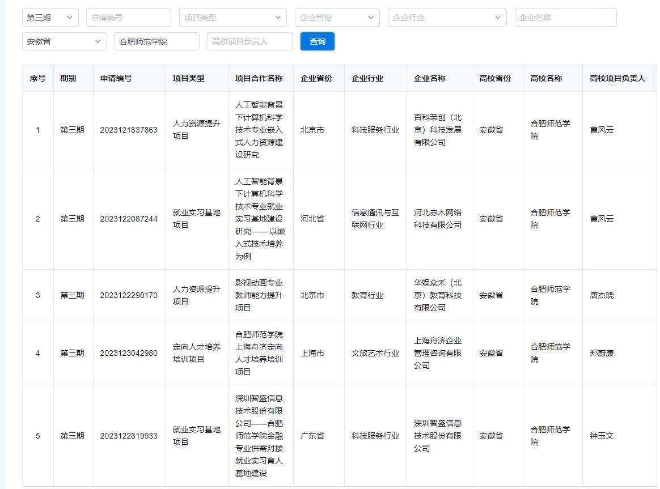Open the 安徽省 province dropdown
The height and width of the screenshot is (489, 660).
(x=64, y=41)
